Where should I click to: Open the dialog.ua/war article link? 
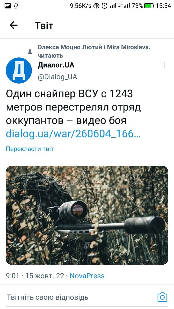coord(73,134)
